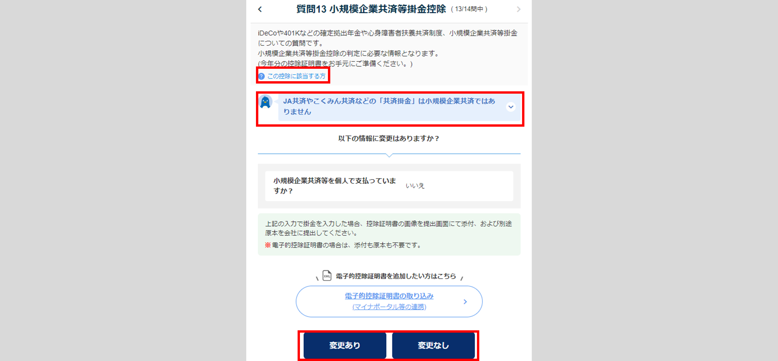Click the 電子的控除証明書を追加したい方はこちら label
This screenshot has width=778, height=361.
tap(396, 276)
